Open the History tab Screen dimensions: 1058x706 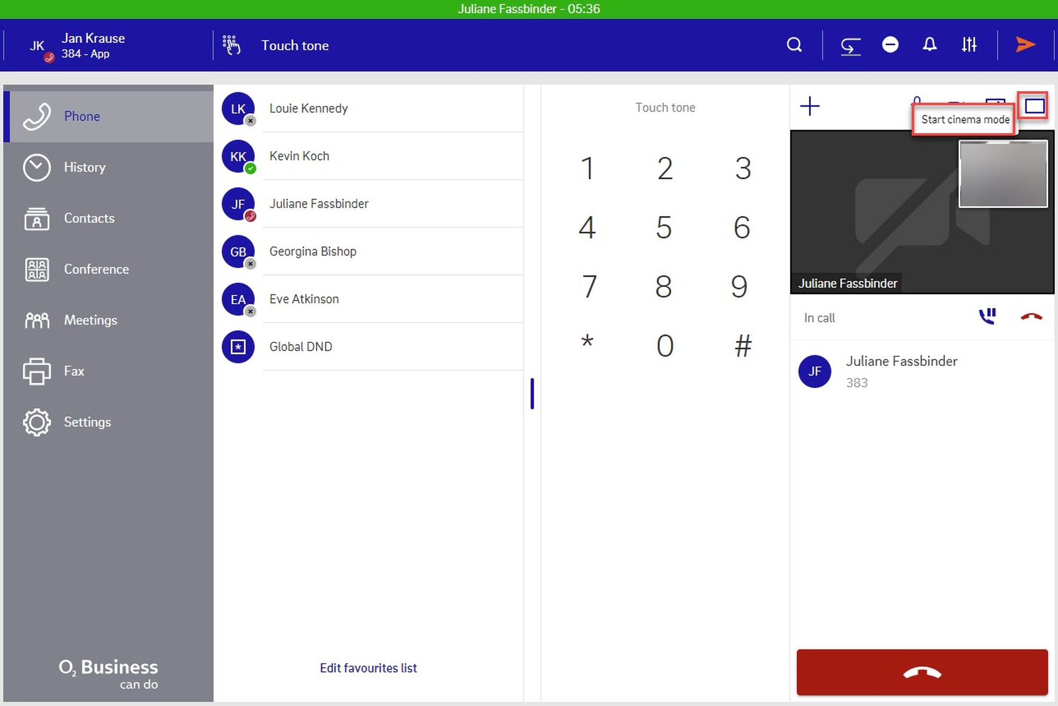(85, 167)
